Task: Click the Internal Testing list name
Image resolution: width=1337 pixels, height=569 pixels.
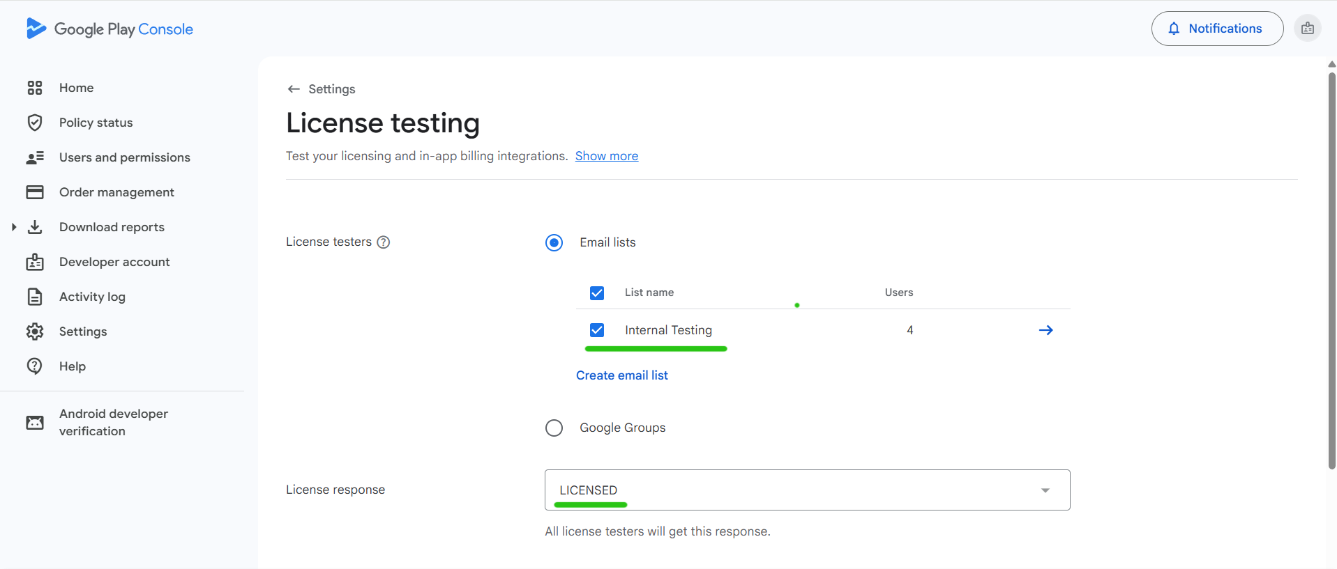Action: point(668,330)
